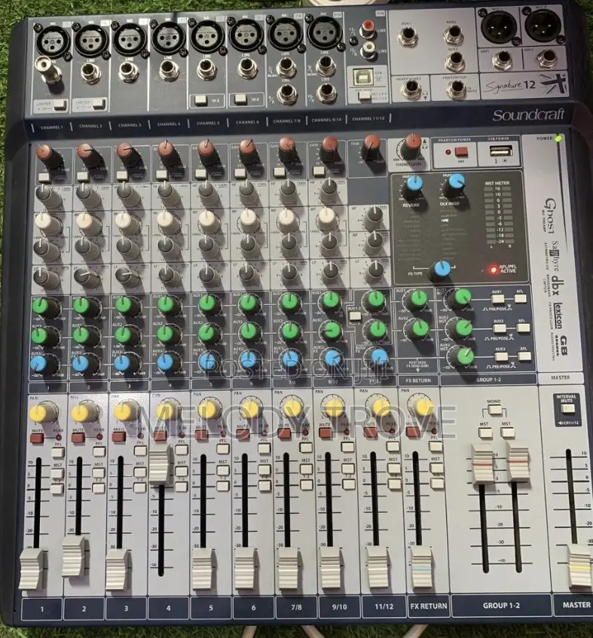
Task: Tap the Soundcraft brand name
Action: (528, 115)
